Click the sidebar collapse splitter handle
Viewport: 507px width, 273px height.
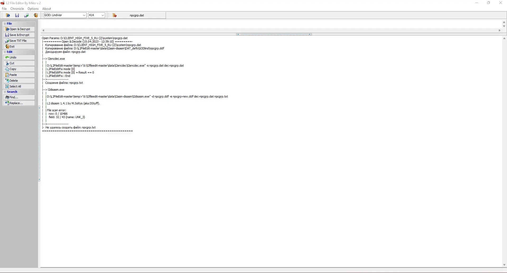point(39,144)
